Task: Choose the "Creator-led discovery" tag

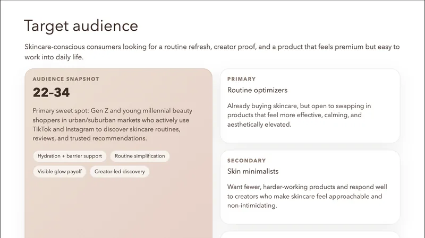Action: [120, 172]
